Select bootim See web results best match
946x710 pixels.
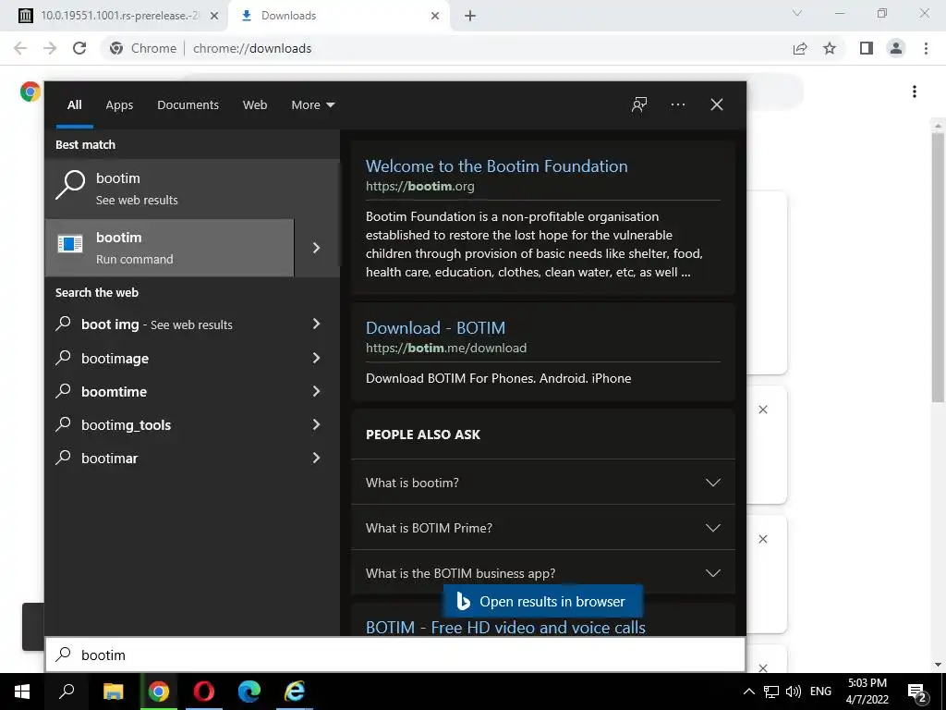click(192, 189)
